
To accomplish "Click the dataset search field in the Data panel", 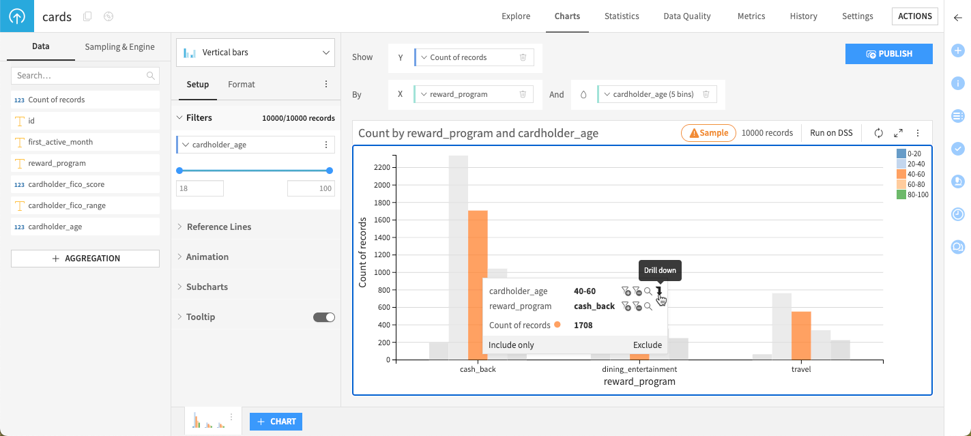I will tap(85, 75).
